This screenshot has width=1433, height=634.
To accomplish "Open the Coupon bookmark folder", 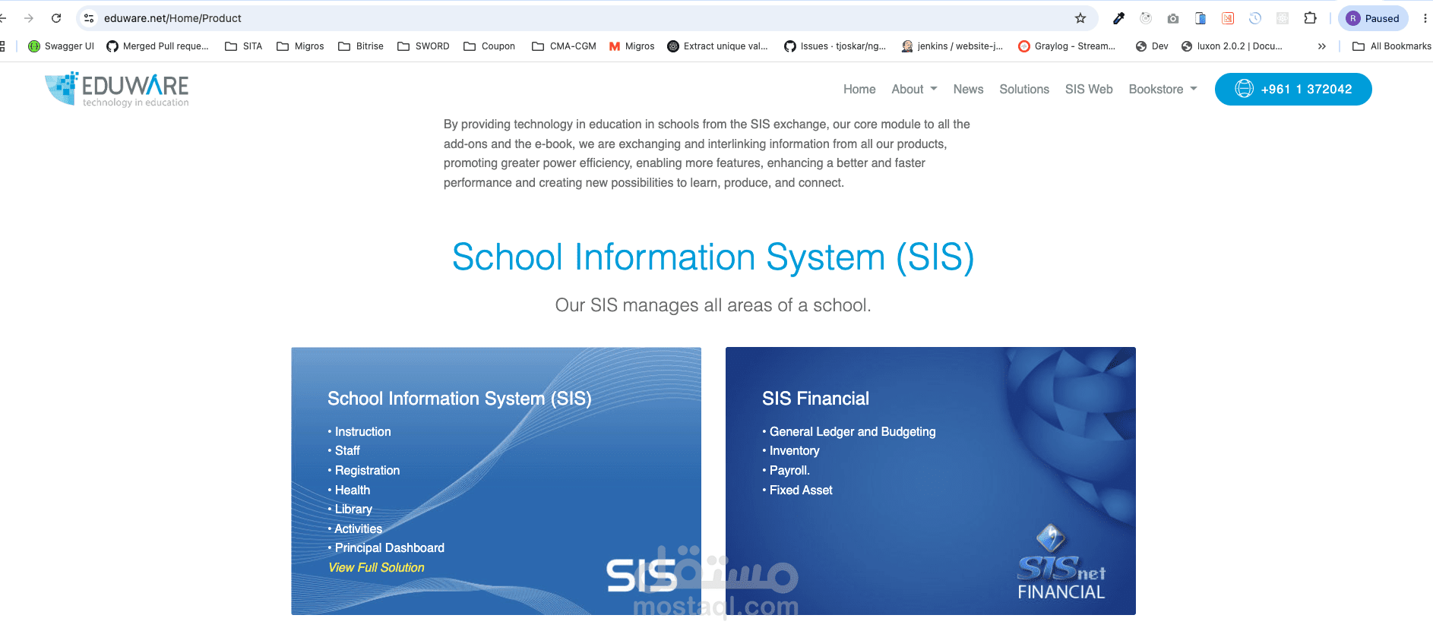I will coord(489,46).
